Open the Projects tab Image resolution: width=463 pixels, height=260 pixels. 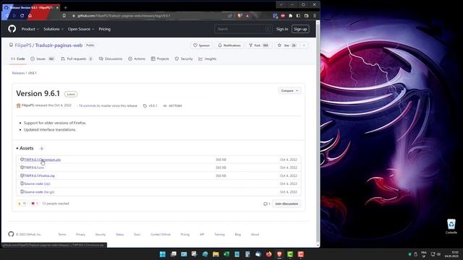[x=160, y=58]
